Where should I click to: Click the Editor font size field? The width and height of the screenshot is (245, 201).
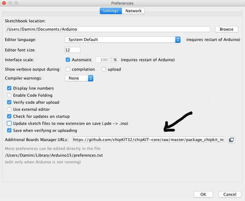point(72,50)
